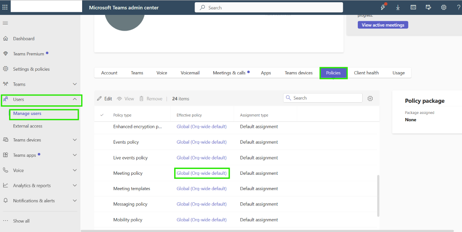Switch to the Usage tab
The width and height of the screenshot is (462, 232).
(x=398, y=73)
